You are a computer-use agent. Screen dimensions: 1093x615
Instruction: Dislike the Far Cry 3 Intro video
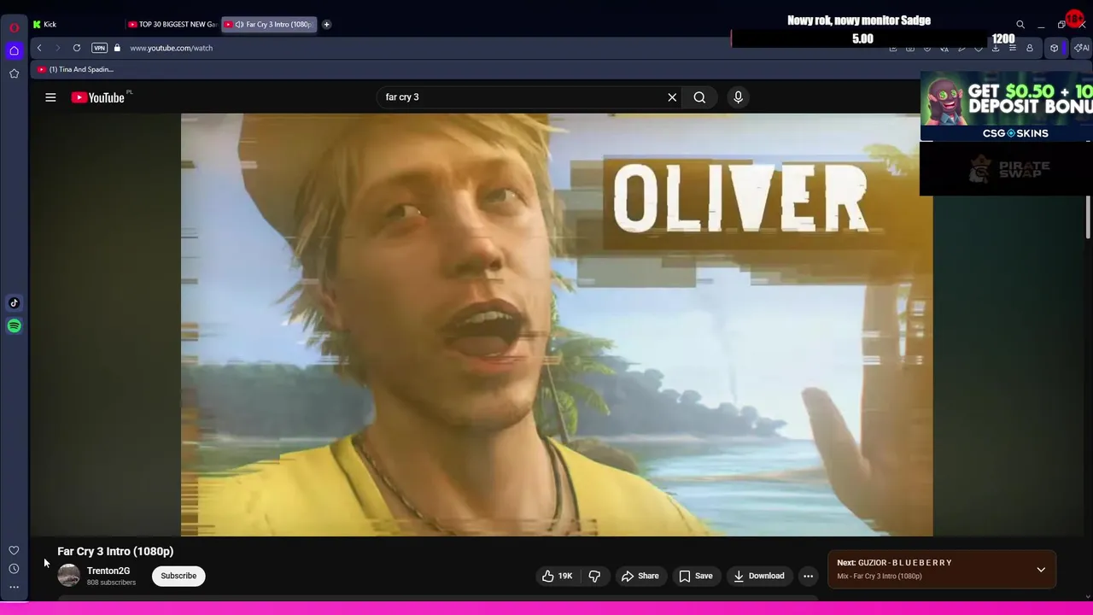[x=594, y=576]
